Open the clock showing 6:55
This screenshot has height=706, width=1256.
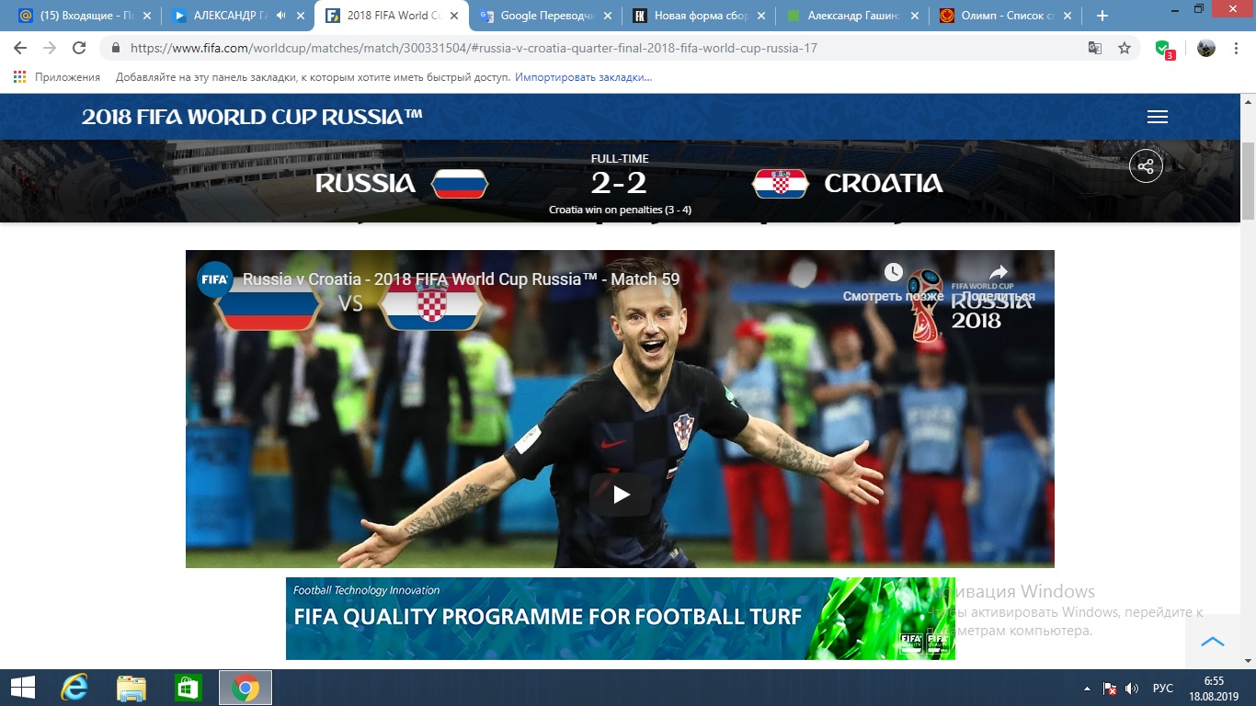click(1215, 688)
